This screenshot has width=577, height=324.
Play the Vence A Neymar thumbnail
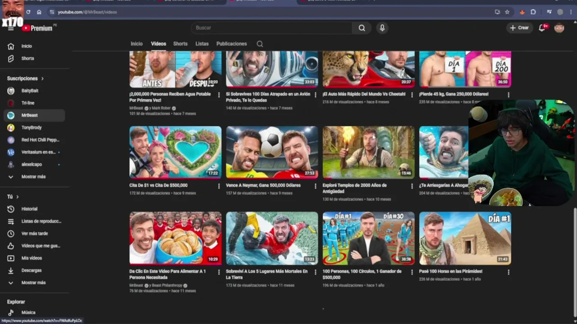272,152
